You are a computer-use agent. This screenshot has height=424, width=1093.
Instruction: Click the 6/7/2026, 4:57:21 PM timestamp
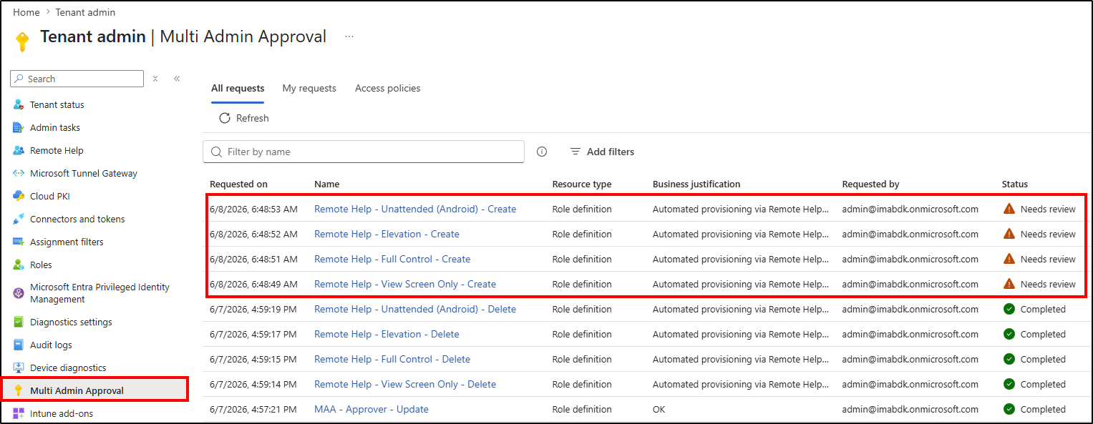tap(253, 409)
